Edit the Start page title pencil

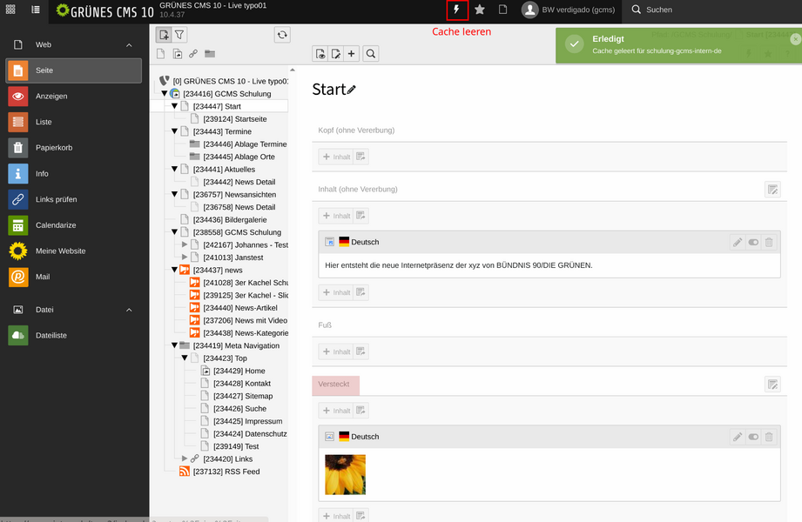point(352,90)
